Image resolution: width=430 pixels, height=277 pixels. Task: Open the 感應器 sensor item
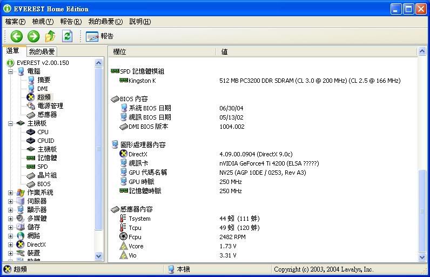point(47,115)
